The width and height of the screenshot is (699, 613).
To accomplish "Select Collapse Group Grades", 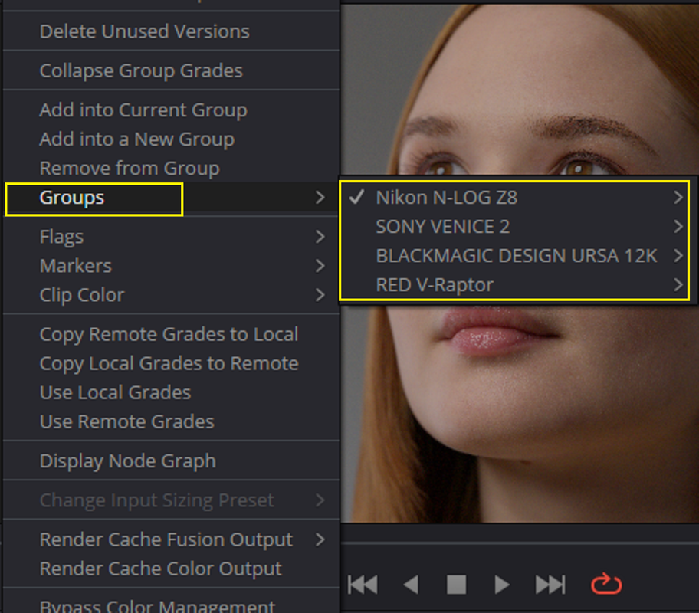I will tap(171, 70).
